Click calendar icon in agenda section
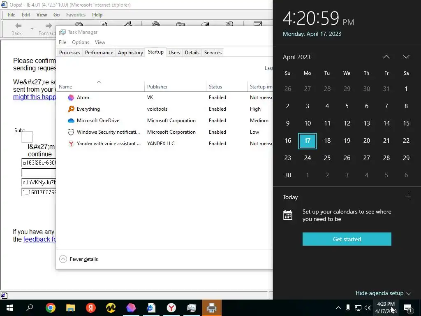Viewport: 421px width, 316px height. coord(288,215)
